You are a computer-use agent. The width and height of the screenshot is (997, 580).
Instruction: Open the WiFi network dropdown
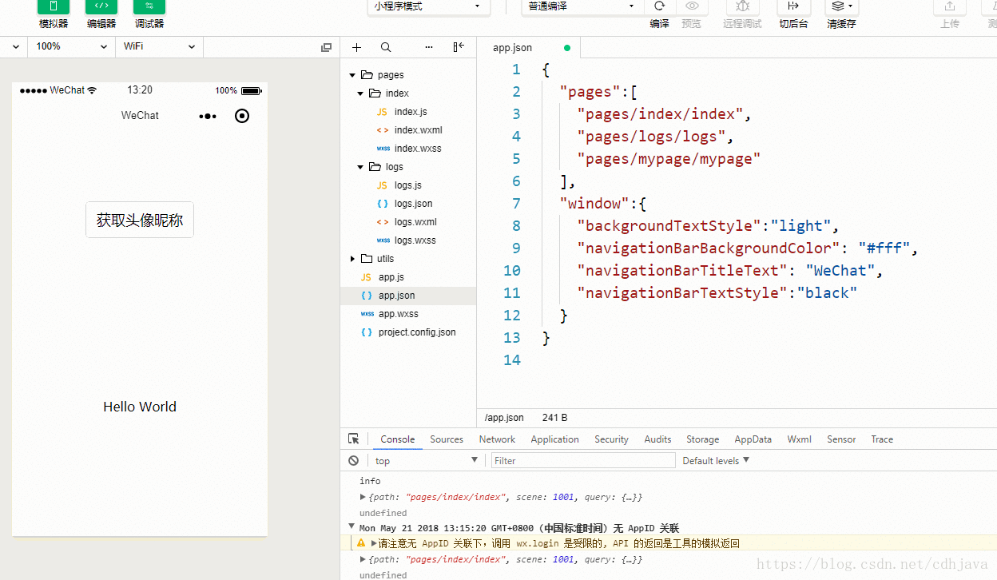(160, 47)
